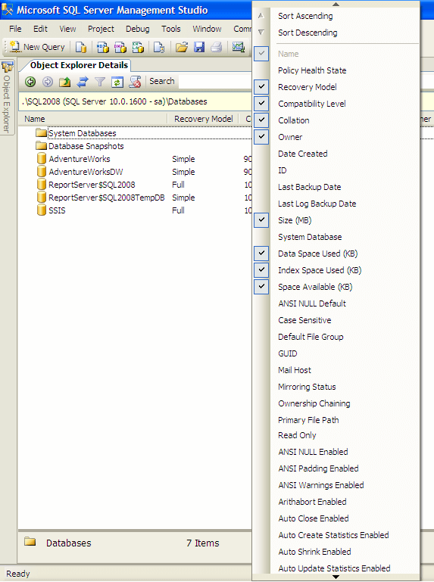Screen dimensions: 434x582
Task: Refresh the Object Explorer Details list
Action: 117,82
